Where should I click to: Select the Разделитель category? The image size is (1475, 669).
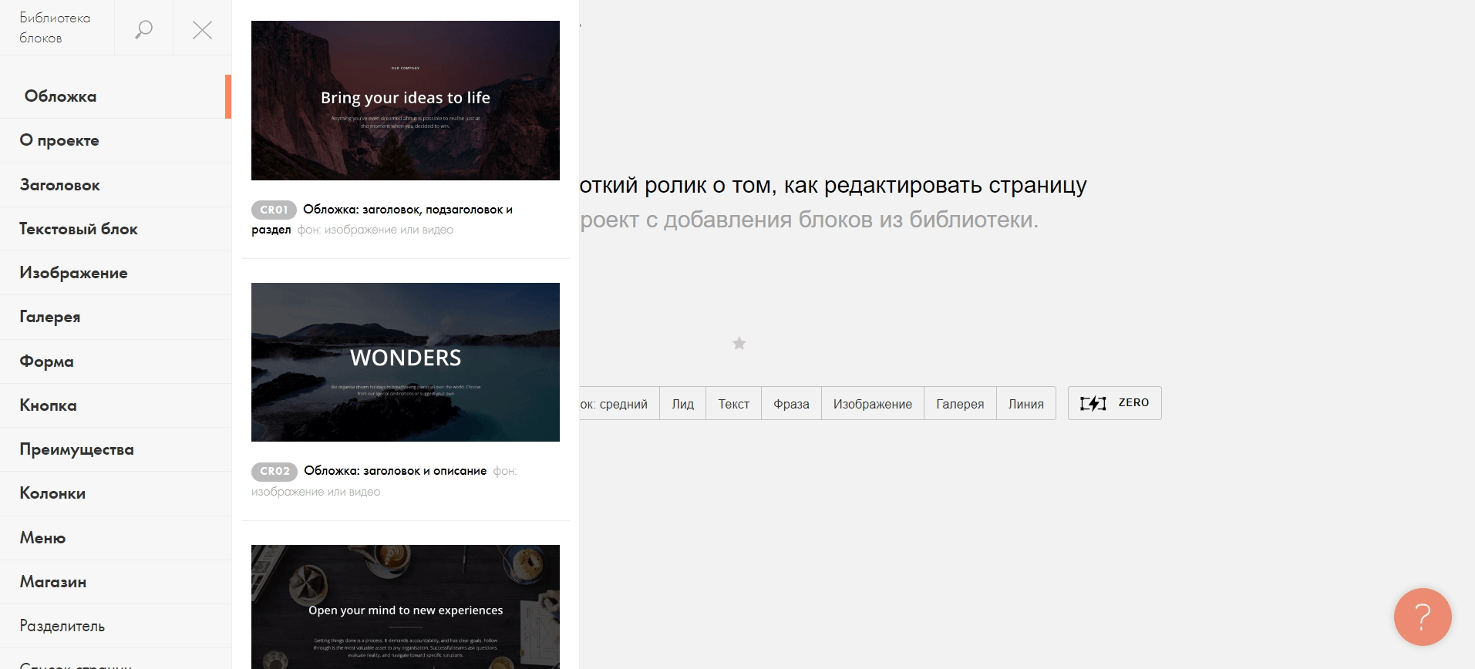pos(116,626)
